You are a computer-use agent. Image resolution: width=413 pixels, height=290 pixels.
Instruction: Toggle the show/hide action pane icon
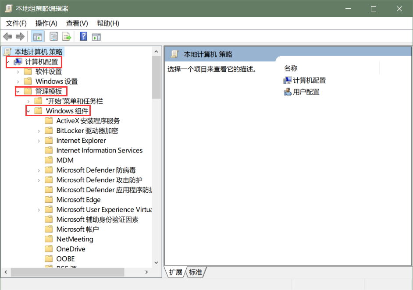click(x=96, y=37)
